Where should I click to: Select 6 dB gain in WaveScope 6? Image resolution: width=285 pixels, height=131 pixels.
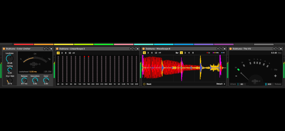152,53
